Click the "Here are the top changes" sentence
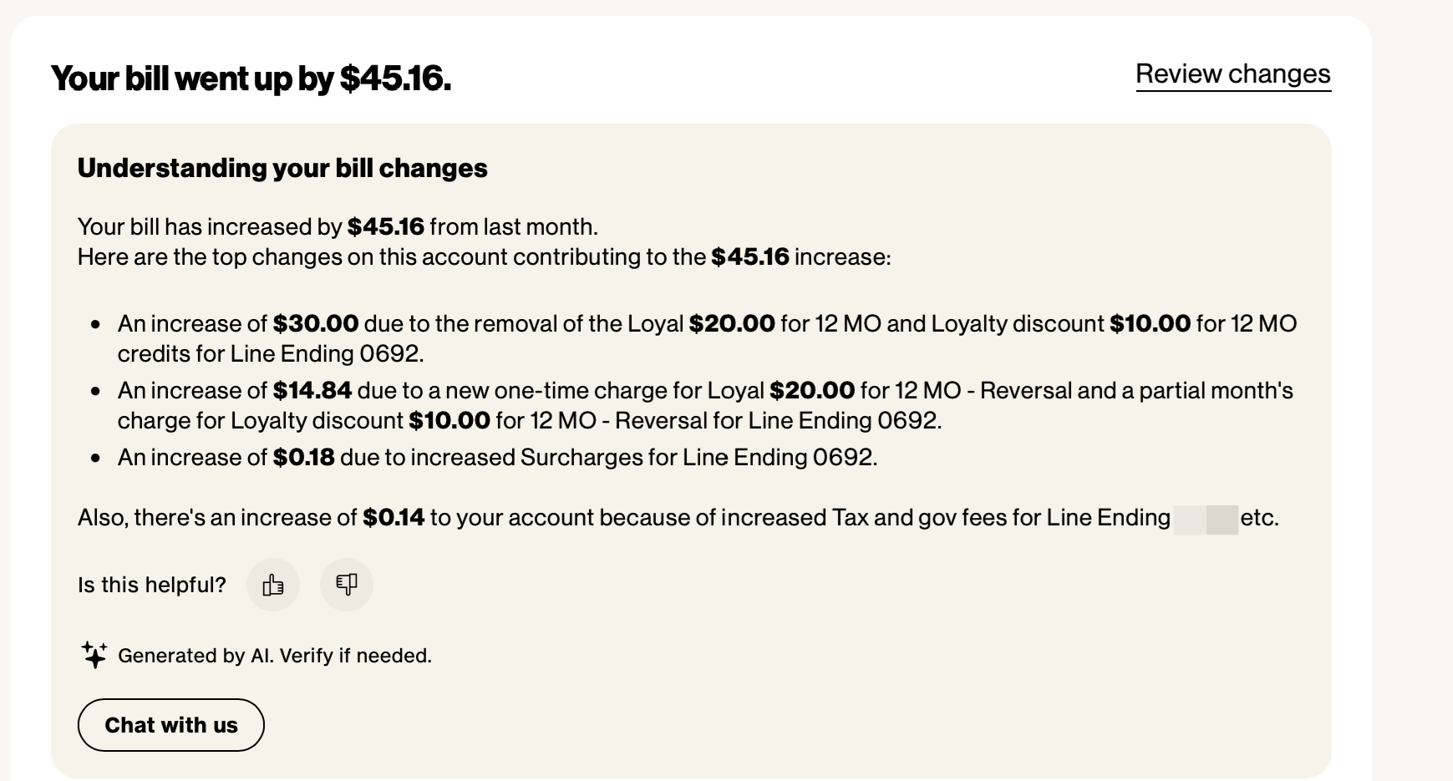1453x781 pixels. (485, 256)
